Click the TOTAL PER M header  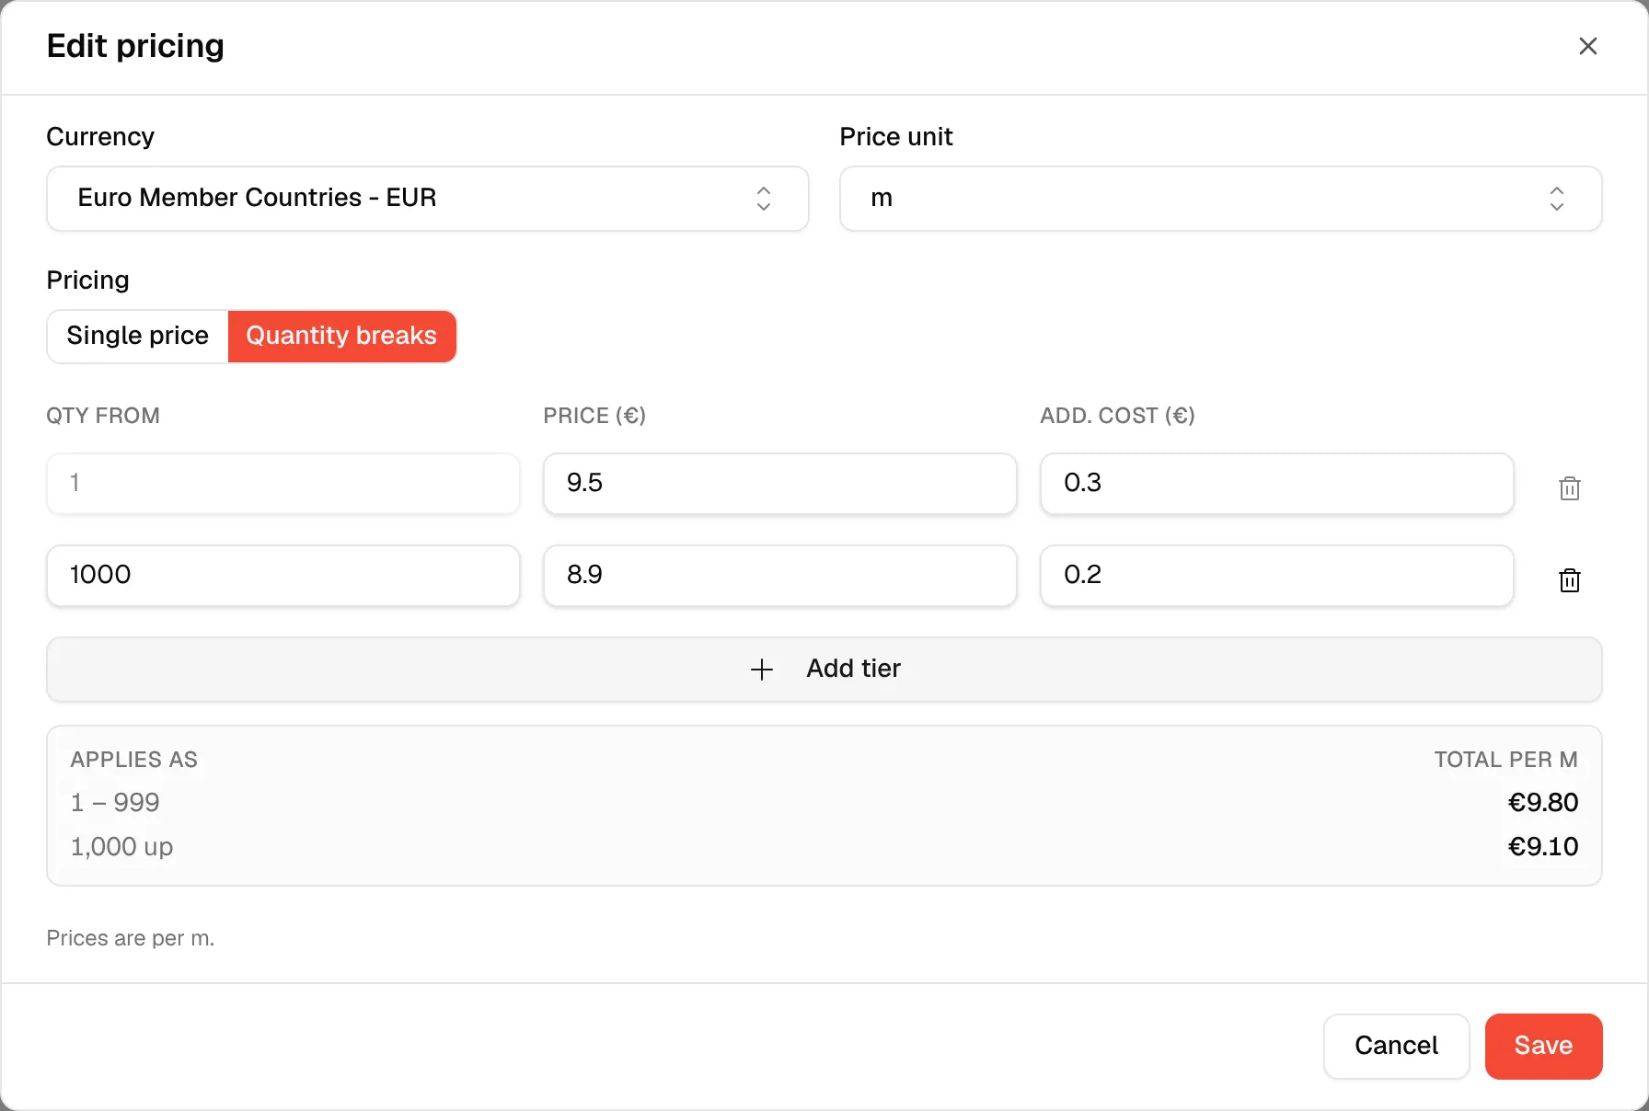(x=1505, y=760)
